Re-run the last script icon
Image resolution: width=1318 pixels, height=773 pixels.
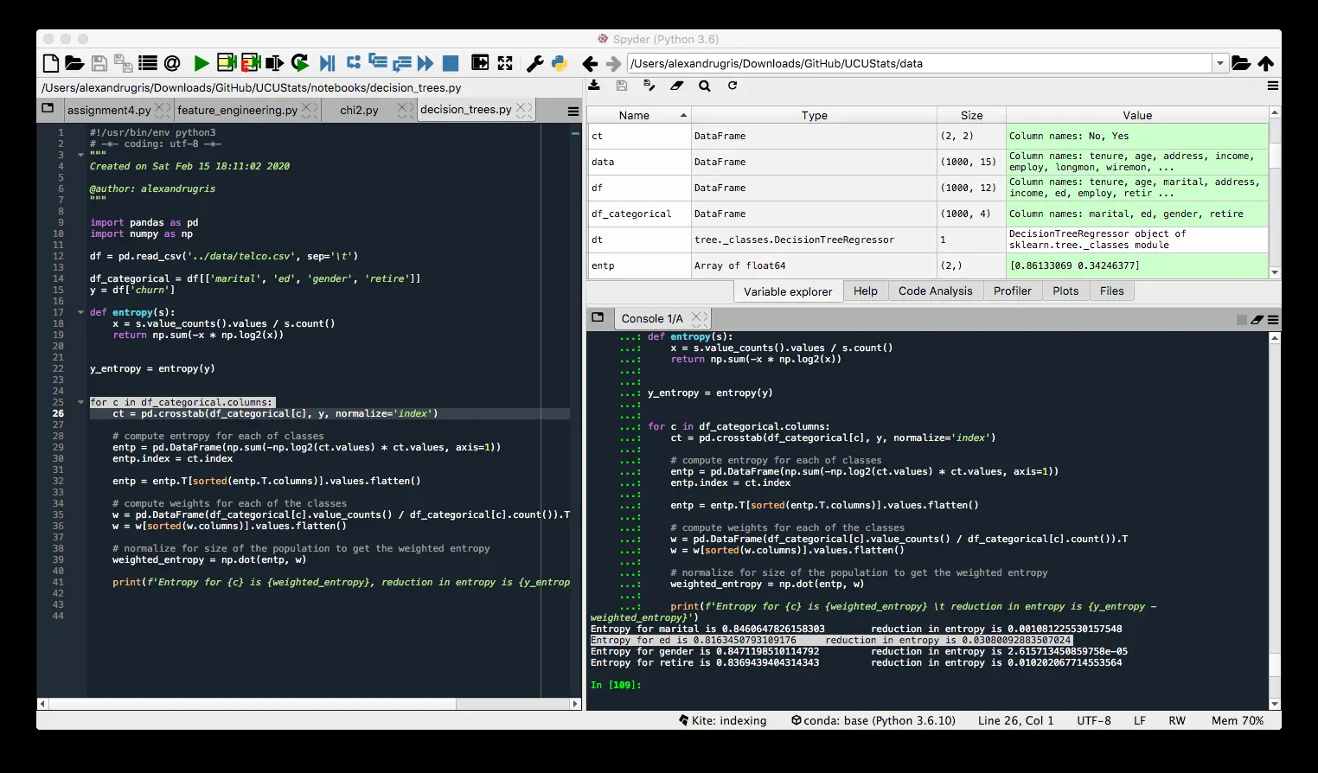coord(300,62)
